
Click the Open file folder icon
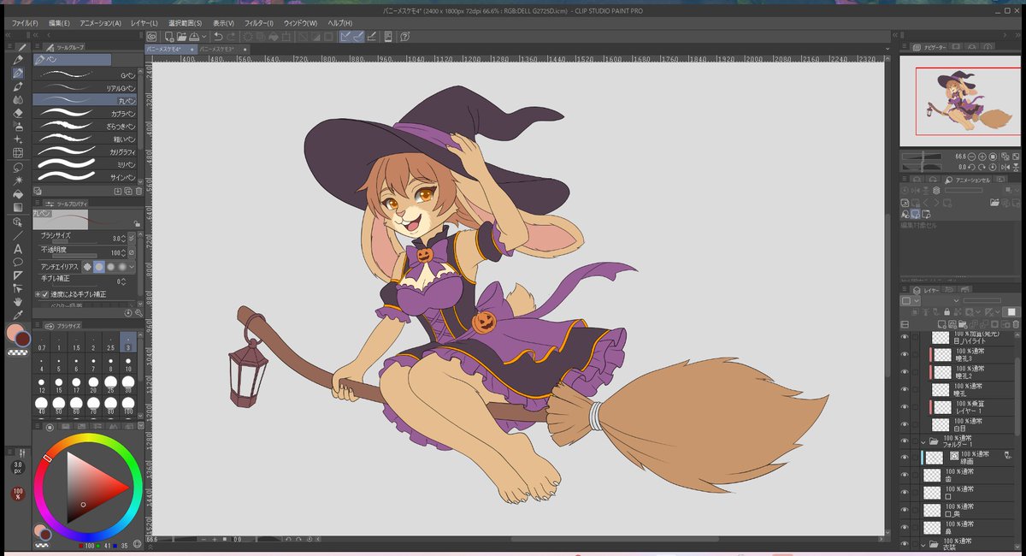tap(181, 37)
